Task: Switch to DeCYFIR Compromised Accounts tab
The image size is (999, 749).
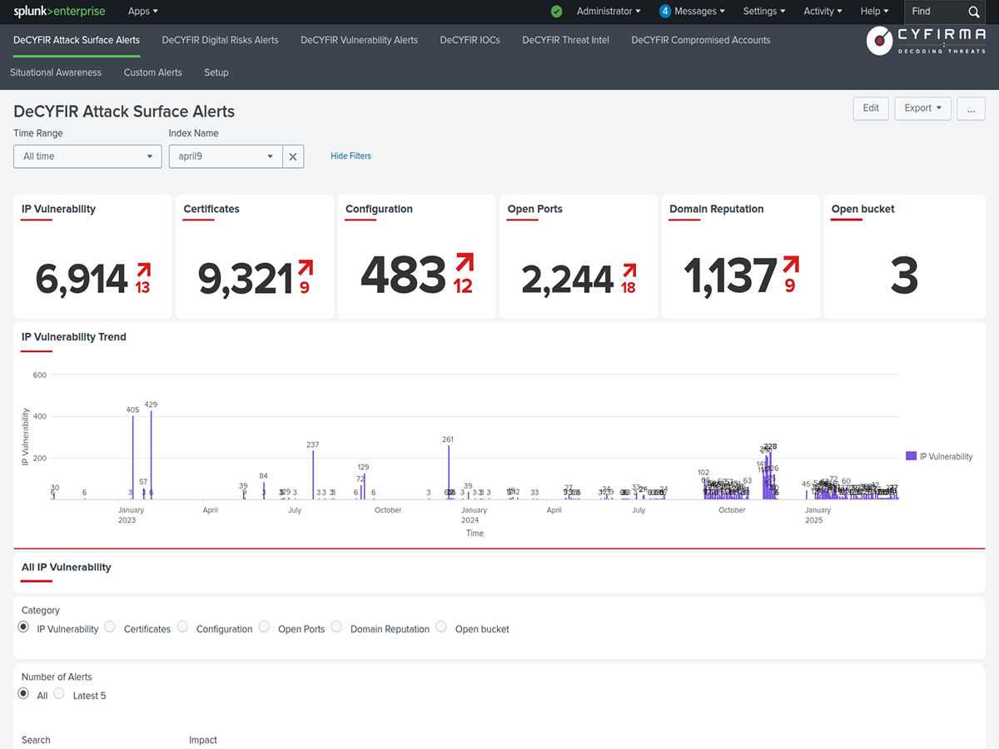Action: coord(701,40)
